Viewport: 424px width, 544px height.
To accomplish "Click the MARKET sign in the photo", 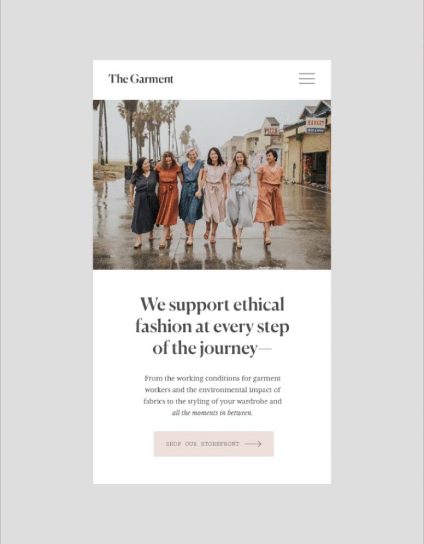I will [x=315, y=123].
